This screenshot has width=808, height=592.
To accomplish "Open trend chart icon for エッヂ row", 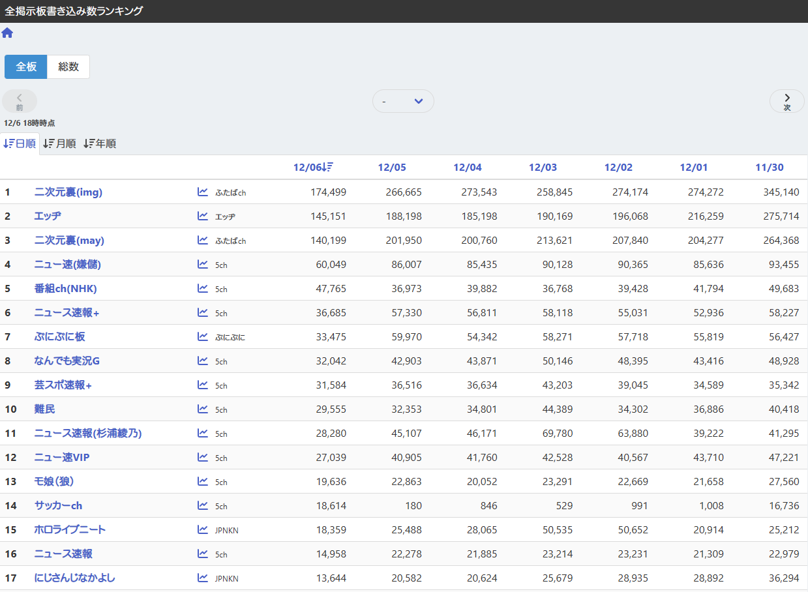I will pyautogui.click(x=203, y=216).
